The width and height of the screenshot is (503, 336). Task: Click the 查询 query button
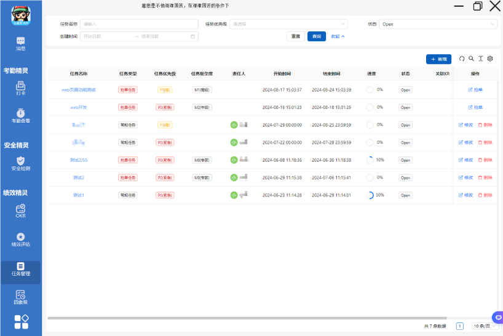coord(316,36)
